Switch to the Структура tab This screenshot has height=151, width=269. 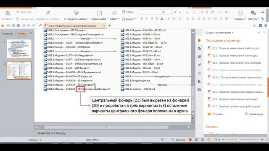(8, 34)
